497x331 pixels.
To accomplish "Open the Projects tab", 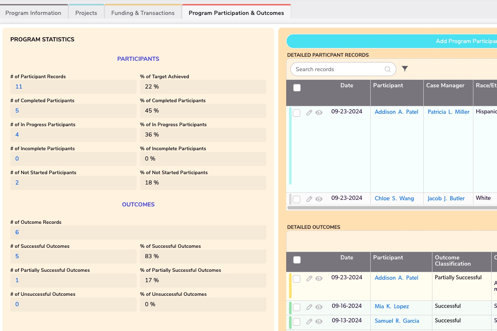I will click(86, 13).
